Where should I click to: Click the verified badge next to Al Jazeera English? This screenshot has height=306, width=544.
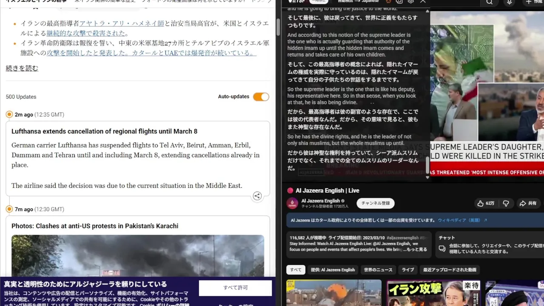(x=343, y=201)
